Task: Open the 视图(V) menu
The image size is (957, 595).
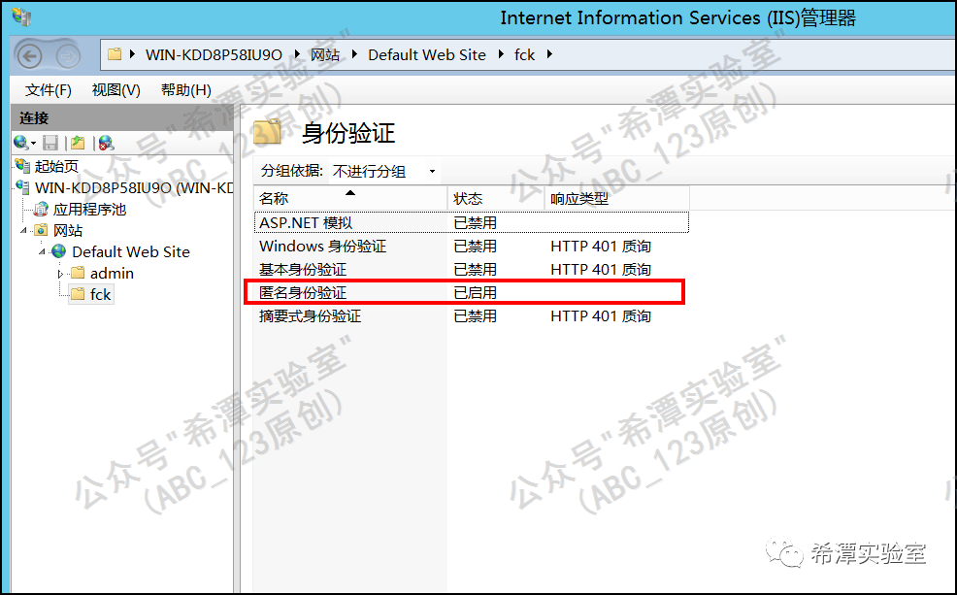Action: (115, 90)
